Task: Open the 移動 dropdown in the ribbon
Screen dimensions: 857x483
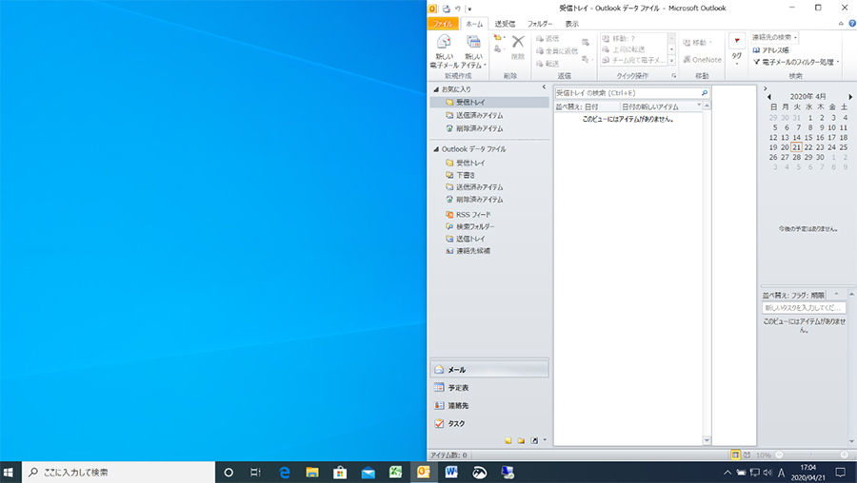Action: pyautogui.click(x=697, y=42)
